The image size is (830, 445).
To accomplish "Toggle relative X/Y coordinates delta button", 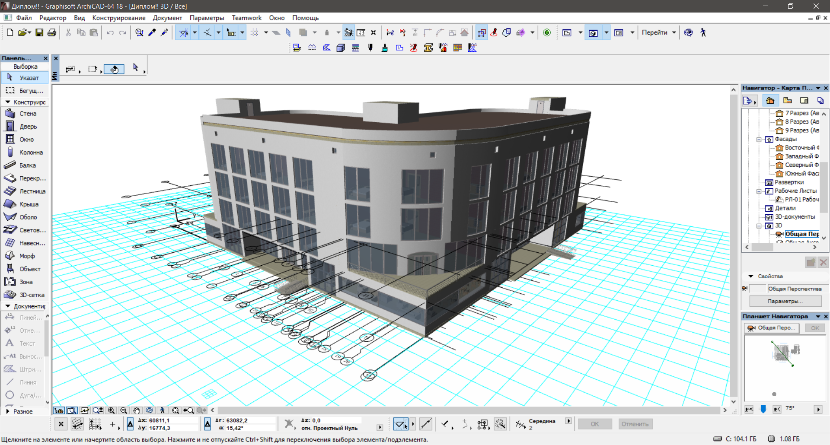I will tap(130, 424).
